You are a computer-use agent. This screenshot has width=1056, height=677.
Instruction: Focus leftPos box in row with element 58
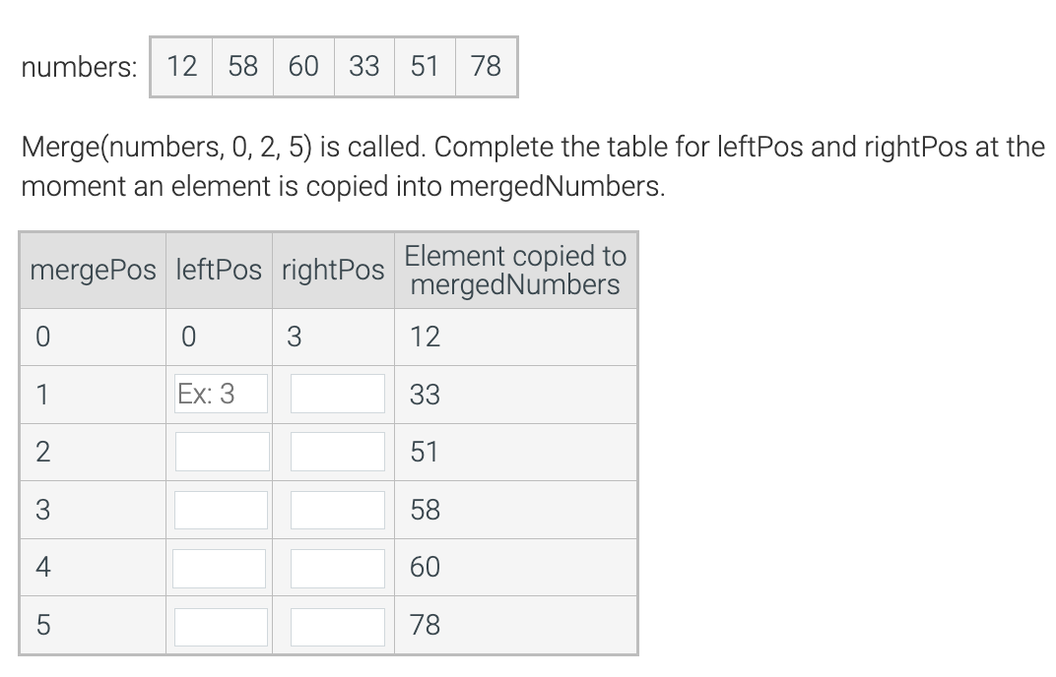(221, 510)
